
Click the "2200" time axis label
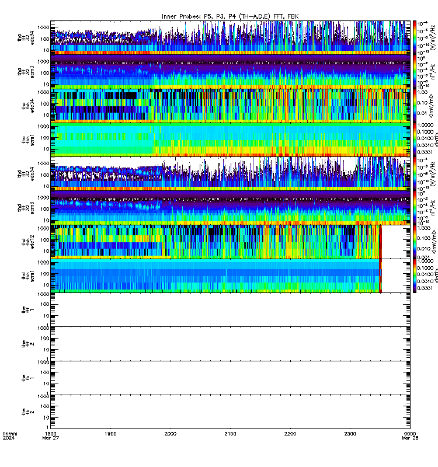290,434
